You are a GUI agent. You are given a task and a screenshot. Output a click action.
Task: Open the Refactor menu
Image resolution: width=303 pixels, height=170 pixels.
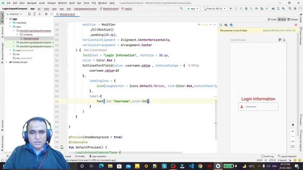coord(62,3)
